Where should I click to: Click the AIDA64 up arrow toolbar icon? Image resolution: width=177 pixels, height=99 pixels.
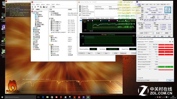[38, 7]
